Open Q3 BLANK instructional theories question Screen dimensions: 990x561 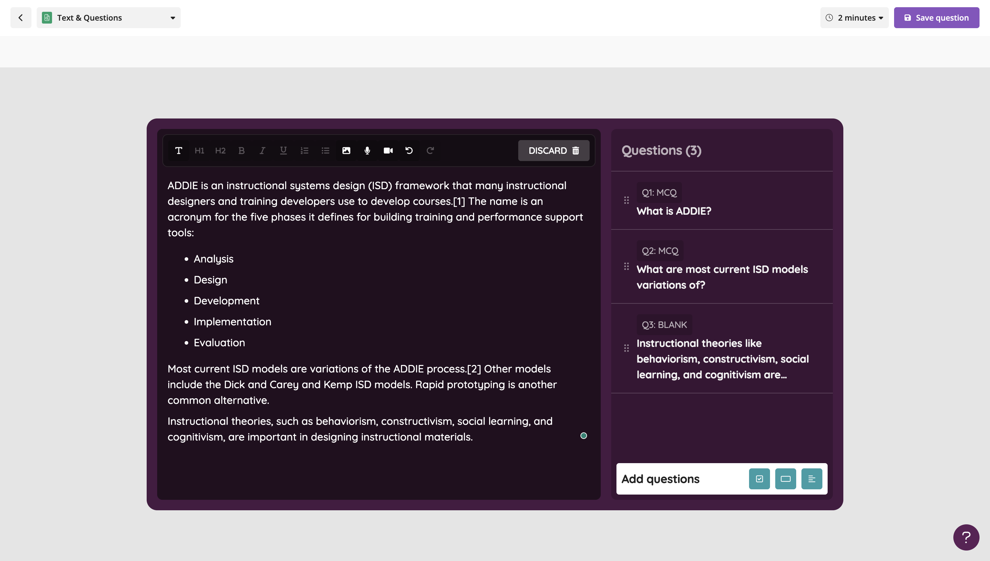722,358
